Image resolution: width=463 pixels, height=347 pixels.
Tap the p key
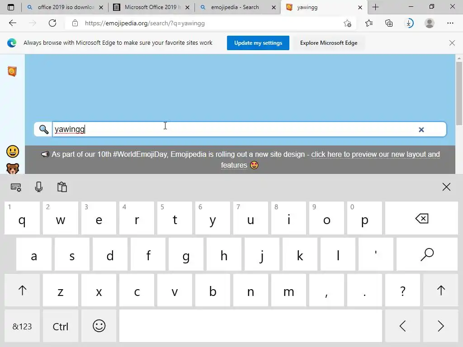pos(364,218)
